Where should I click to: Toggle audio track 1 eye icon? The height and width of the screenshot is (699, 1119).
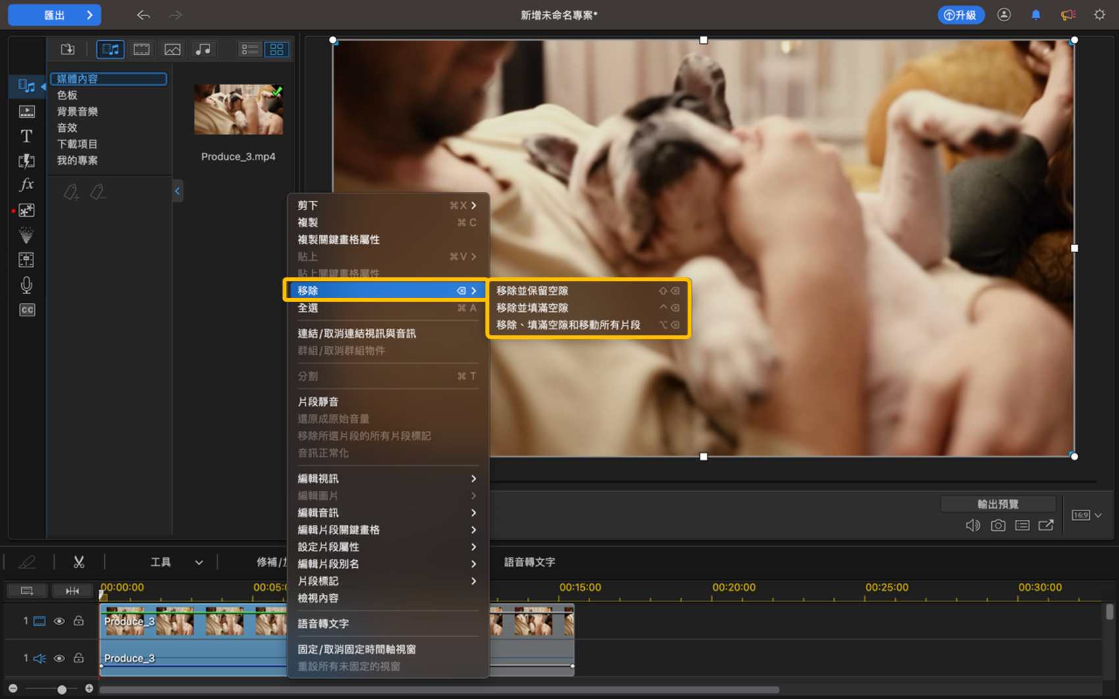tap(59, 658)
